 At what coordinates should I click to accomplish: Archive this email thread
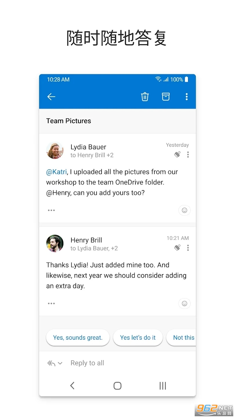[x=166, y=97]
